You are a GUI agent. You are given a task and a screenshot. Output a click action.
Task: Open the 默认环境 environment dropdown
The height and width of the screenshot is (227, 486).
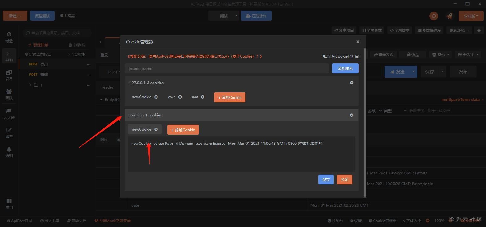(459, 30)
